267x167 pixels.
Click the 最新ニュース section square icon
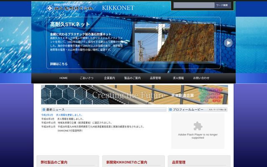44,109
